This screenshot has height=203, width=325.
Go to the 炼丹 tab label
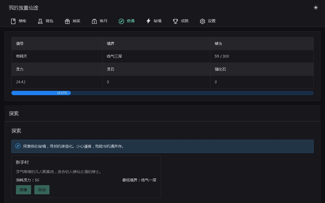(x=104, y=21)
